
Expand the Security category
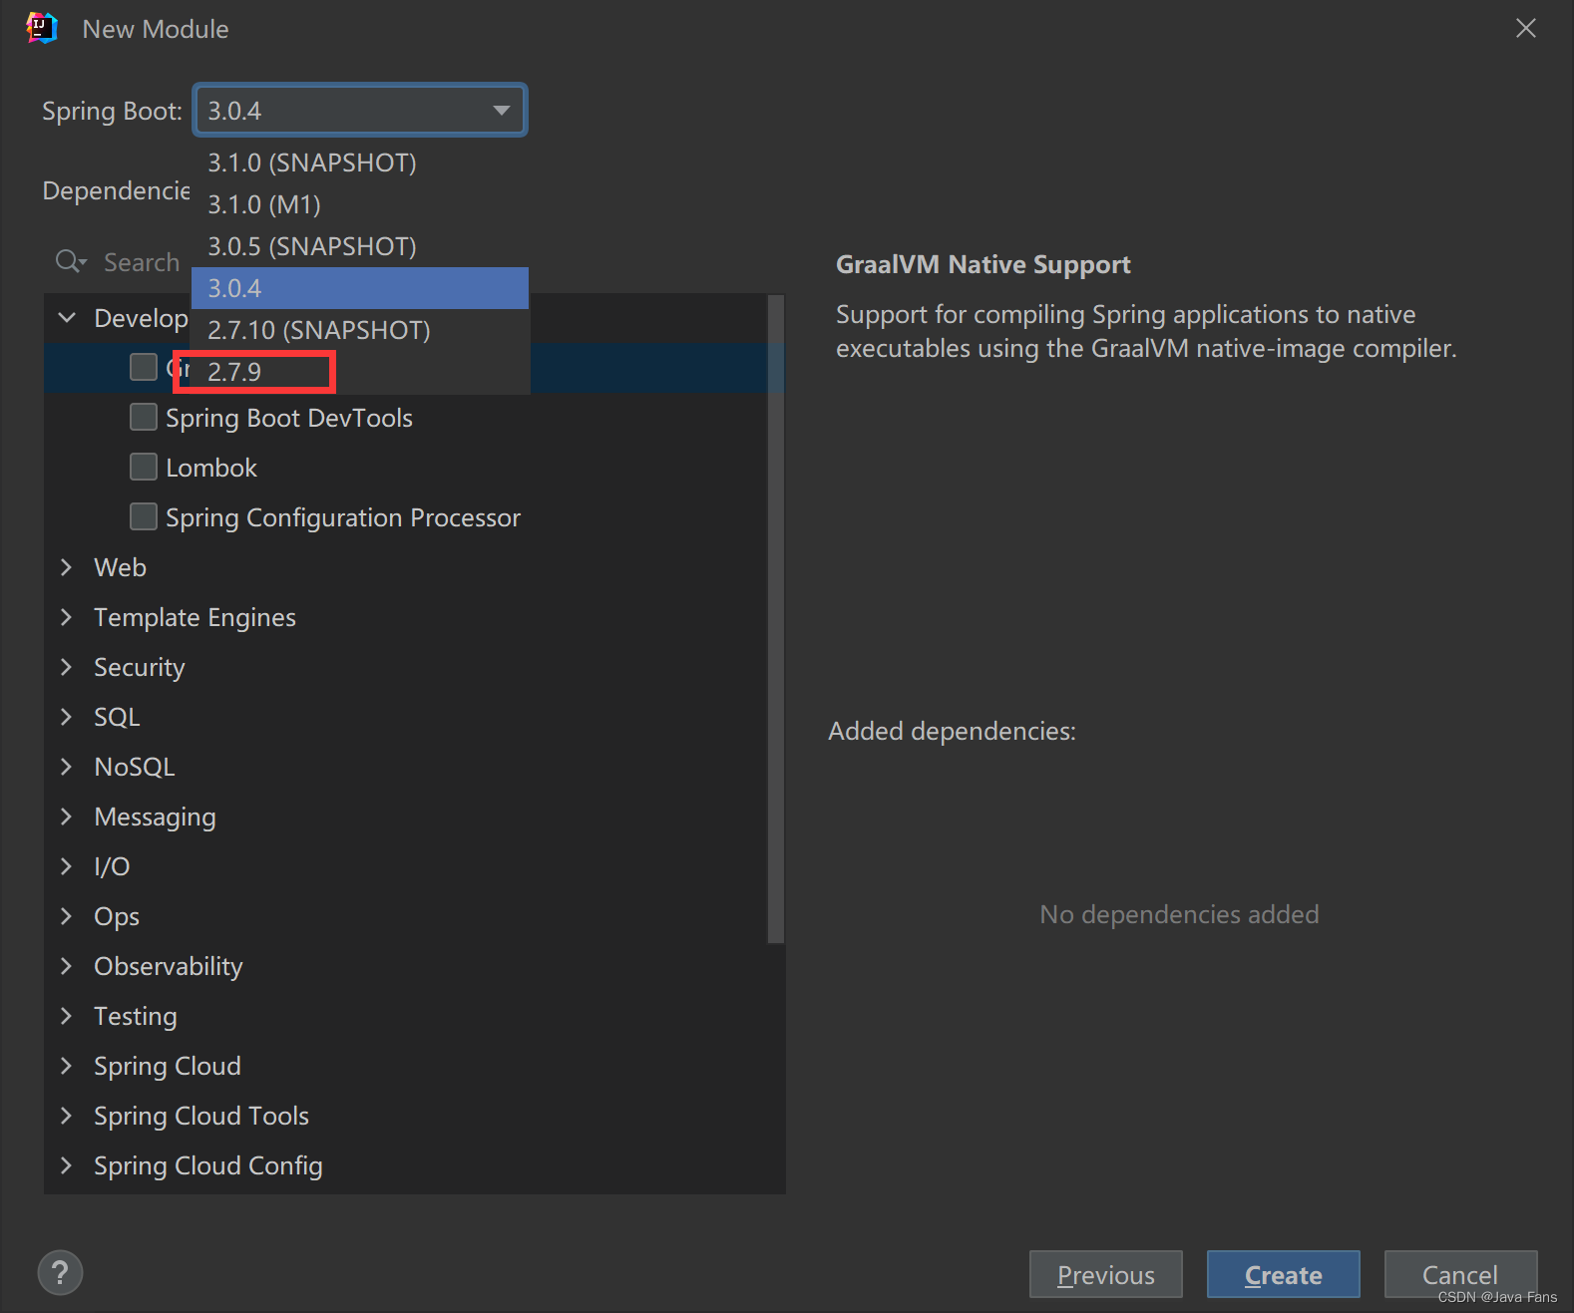click(x=67, y=667)
